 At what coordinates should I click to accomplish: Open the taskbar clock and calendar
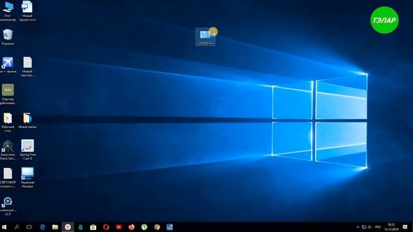pos(391,227)
